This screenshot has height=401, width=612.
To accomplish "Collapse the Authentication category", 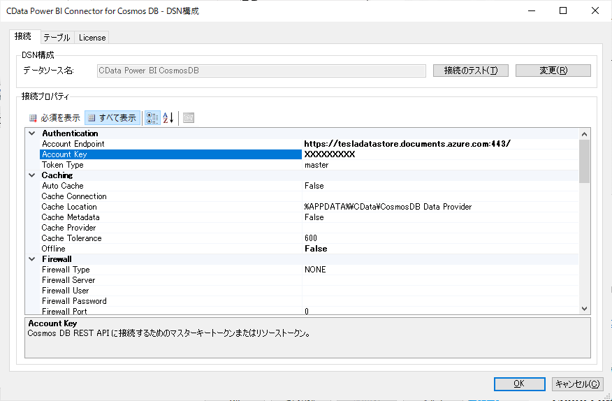I will tap(32, 133).
